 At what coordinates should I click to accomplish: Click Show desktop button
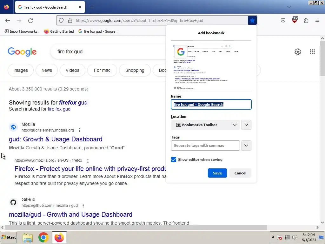[322, 237]
